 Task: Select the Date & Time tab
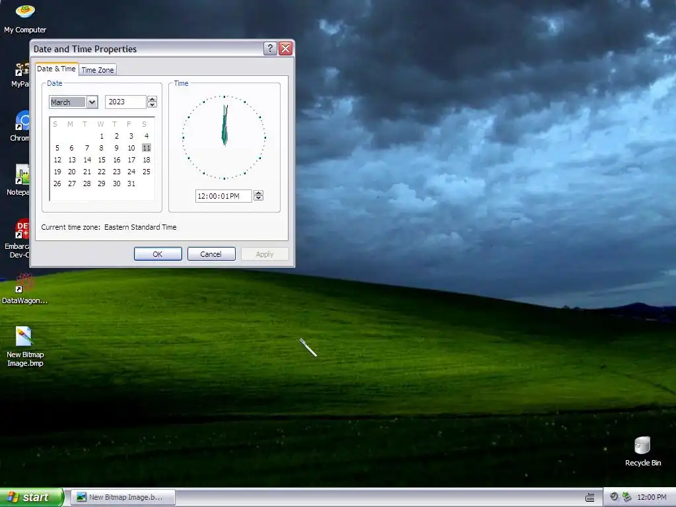pyautogui.click(x=56, y=69)
